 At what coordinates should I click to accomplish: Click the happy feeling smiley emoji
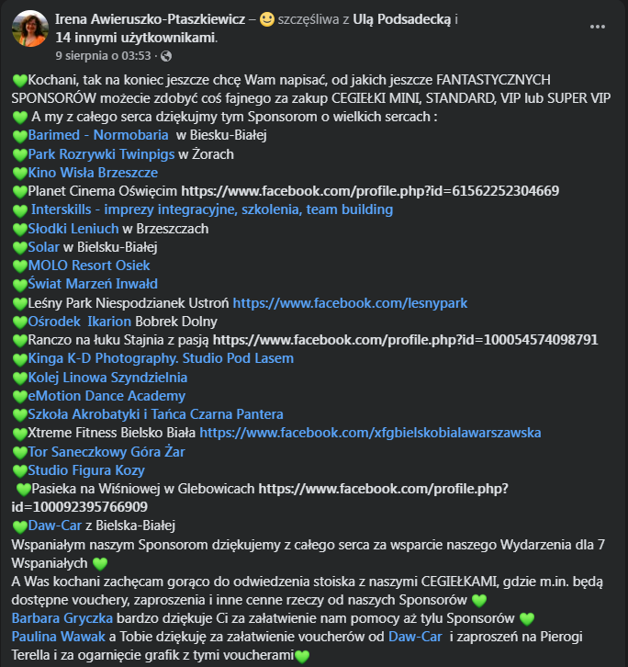267,19
